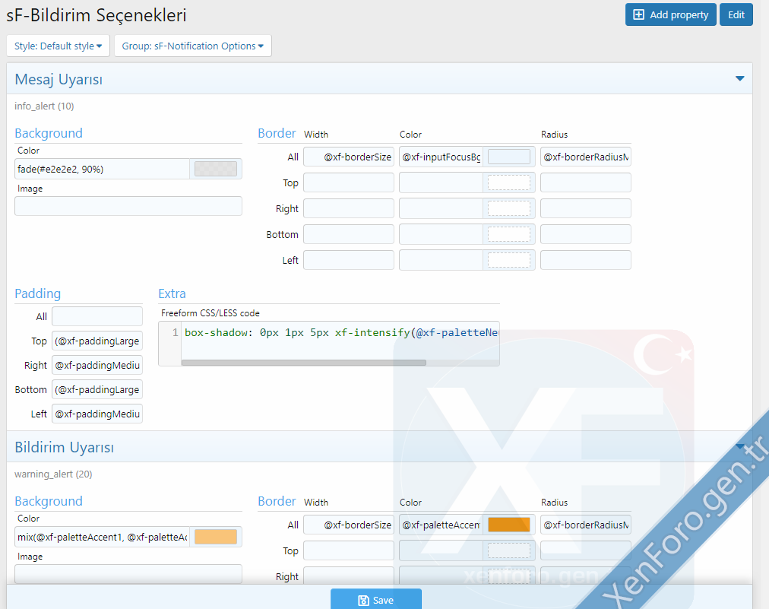Image resolution: width=769 pixels, height=609 pixels.
Task: Pick info_alert border Bottom color swatch
Action: (508, 235)
